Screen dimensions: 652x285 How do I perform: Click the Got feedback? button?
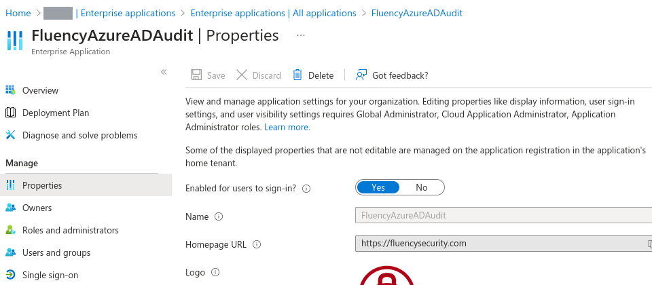pyautogui.click(x=391, y=75)
